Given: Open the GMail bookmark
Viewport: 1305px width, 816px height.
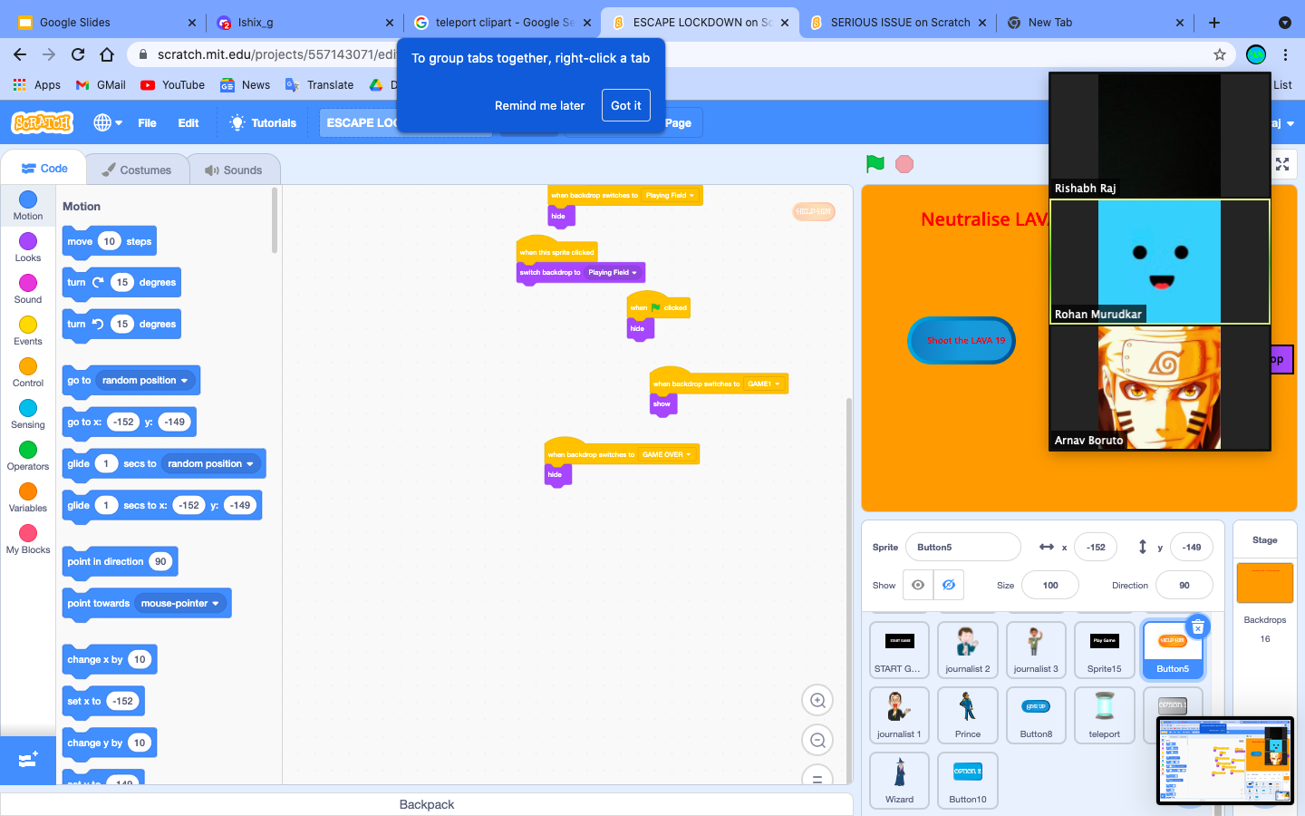Looking at the screenshot, I should point(101,84).
